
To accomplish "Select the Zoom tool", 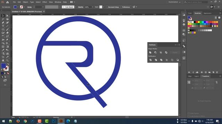I will tap(7, 61).
